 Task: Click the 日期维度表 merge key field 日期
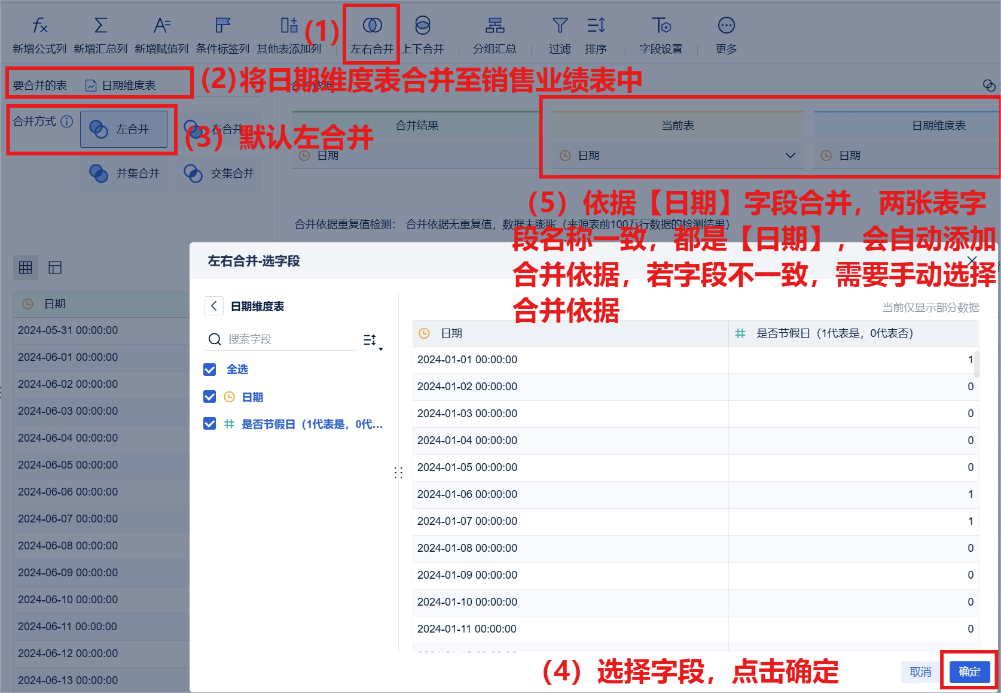[x=905, y=156]
